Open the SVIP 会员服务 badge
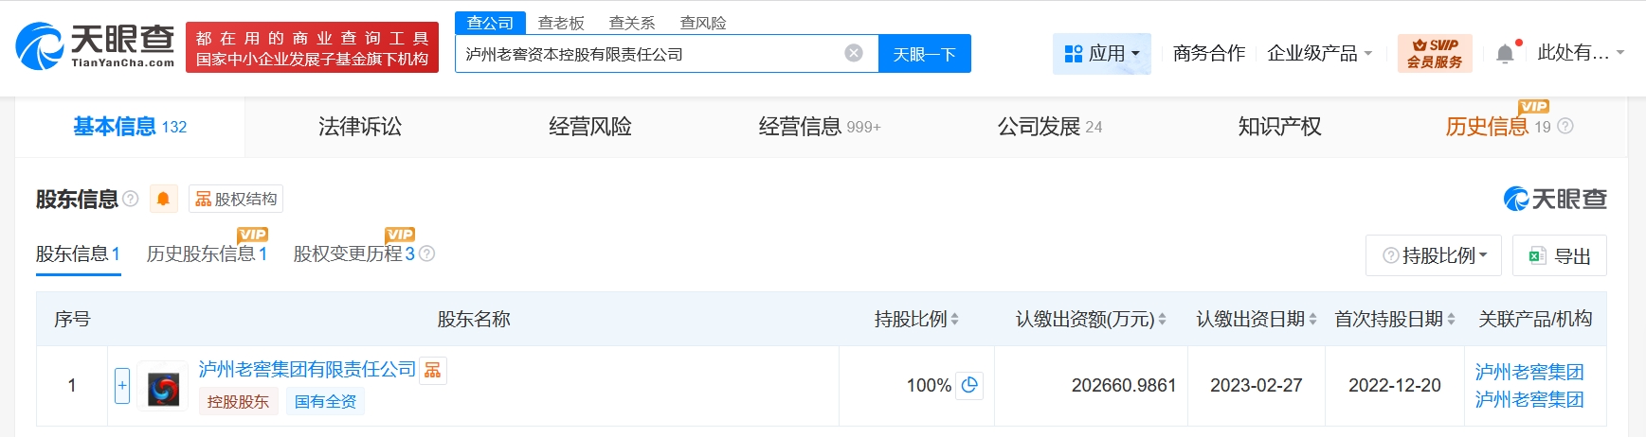Viewport: 1646px width, 437px height. (x=1434, y=54)
